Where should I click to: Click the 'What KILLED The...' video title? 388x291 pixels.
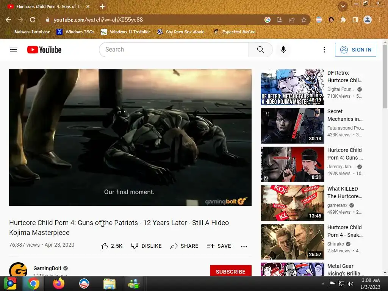pyautogui.click(x=345, y=192)
